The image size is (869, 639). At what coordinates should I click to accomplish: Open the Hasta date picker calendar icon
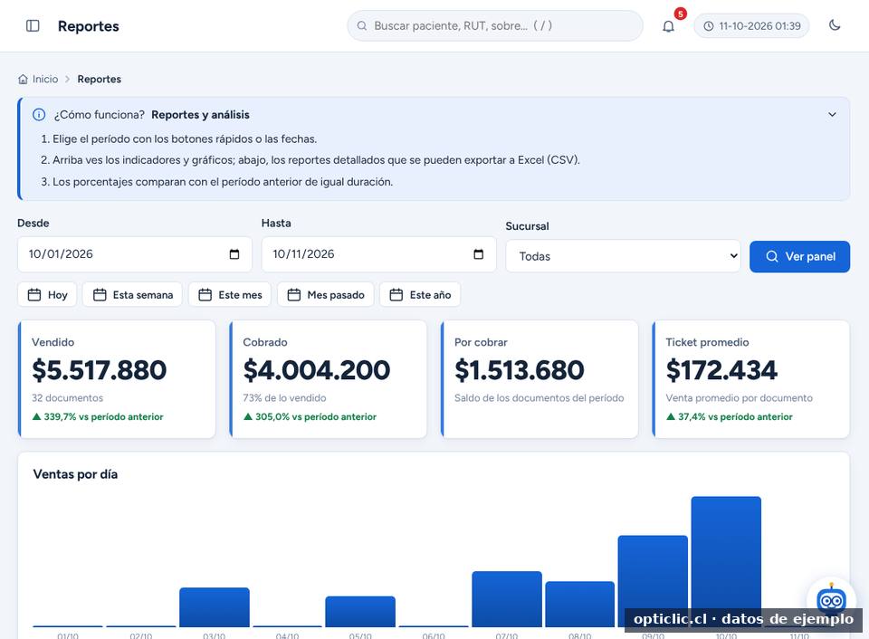478,253
